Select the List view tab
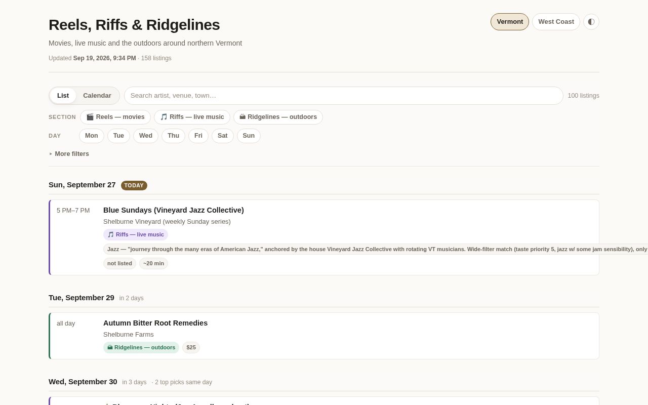 (x=63, y=96)
